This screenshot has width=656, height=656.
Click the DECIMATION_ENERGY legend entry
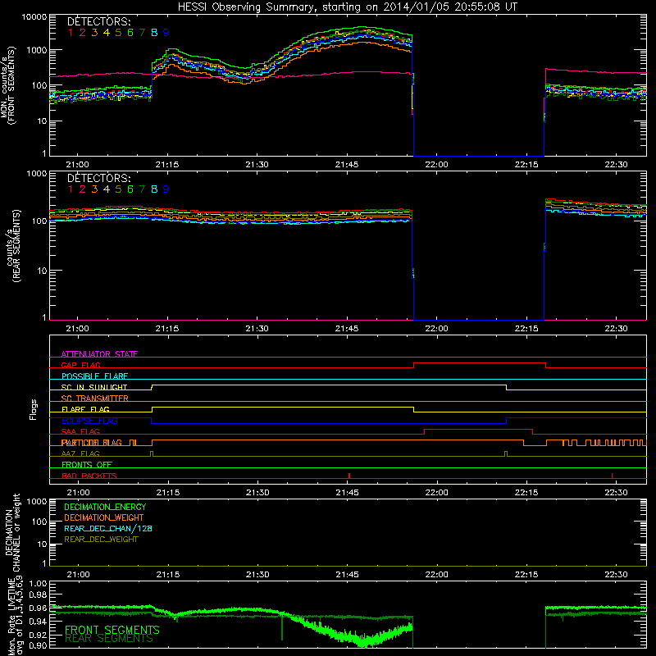105,507
